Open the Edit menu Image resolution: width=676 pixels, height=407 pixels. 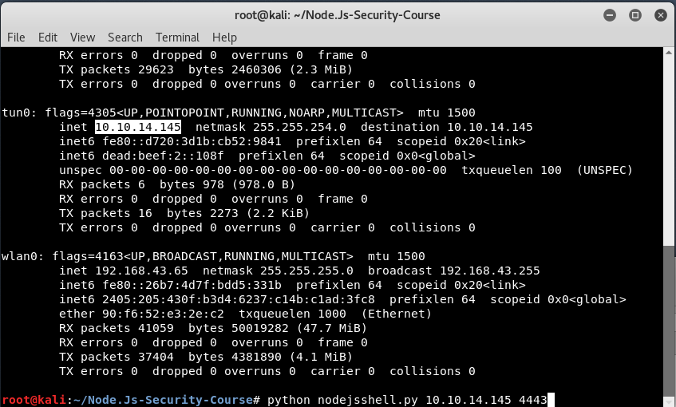point(47,38)
